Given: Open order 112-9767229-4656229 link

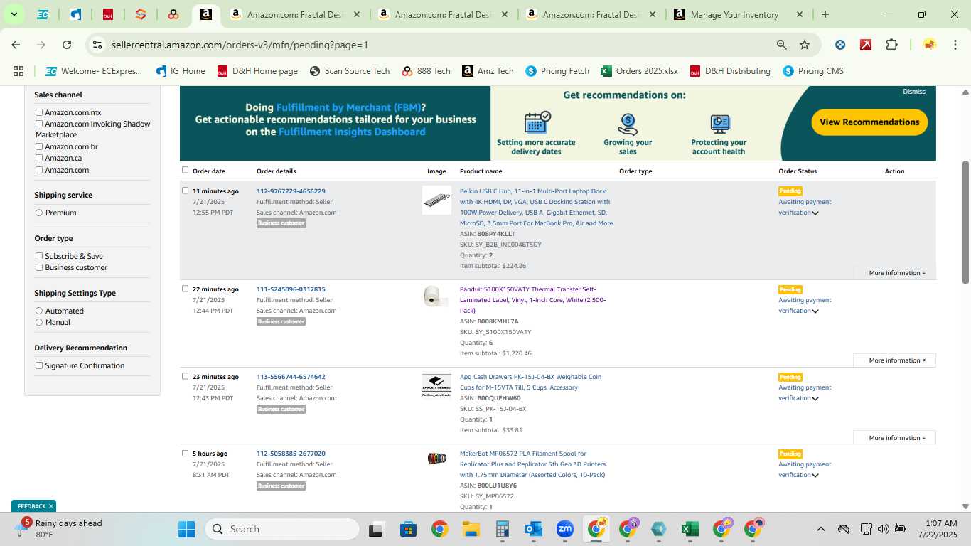Looking at the screenshot, I should tap(291, 191).
